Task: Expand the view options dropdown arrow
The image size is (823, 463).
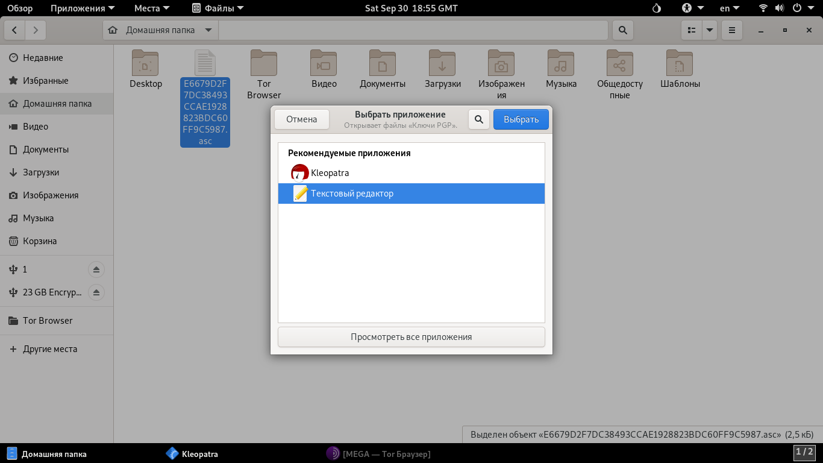Action: pyautogui.click(x=709, y=30)
